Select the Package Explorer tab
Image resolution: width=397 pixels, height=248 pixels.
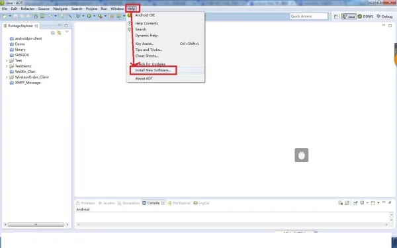point(21,26)
